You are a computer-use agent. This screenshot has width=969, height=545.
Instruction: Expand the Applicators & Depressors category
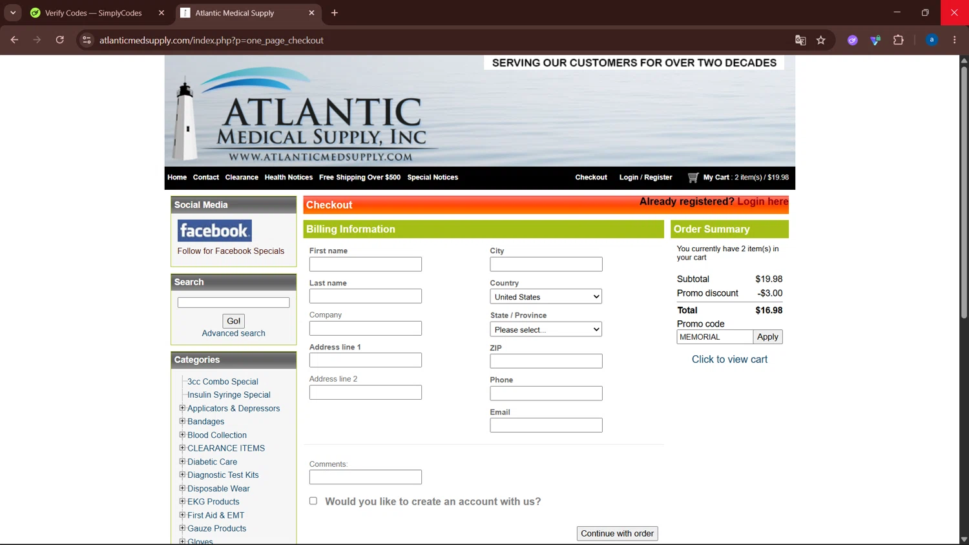click(x=182, y=408)
